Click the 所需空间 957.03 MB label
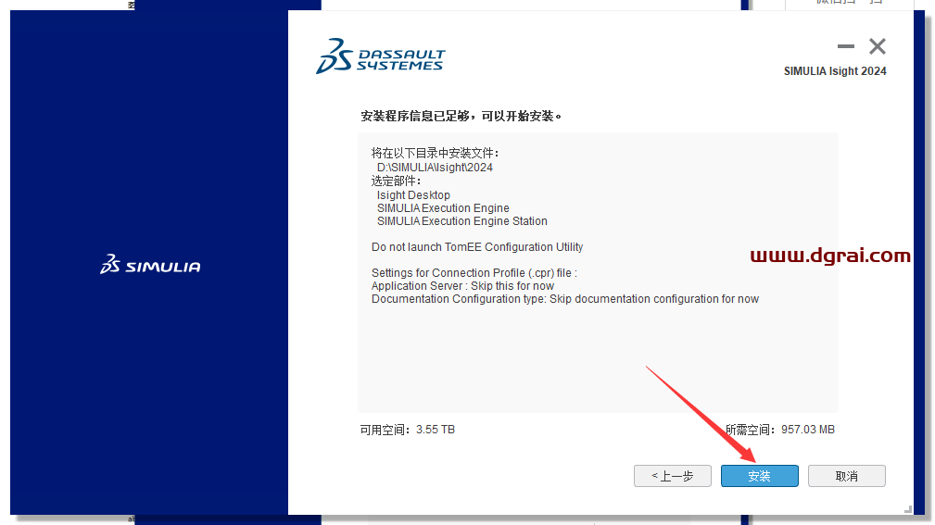This screenshot has height=525, width=935. coord(780,430)
